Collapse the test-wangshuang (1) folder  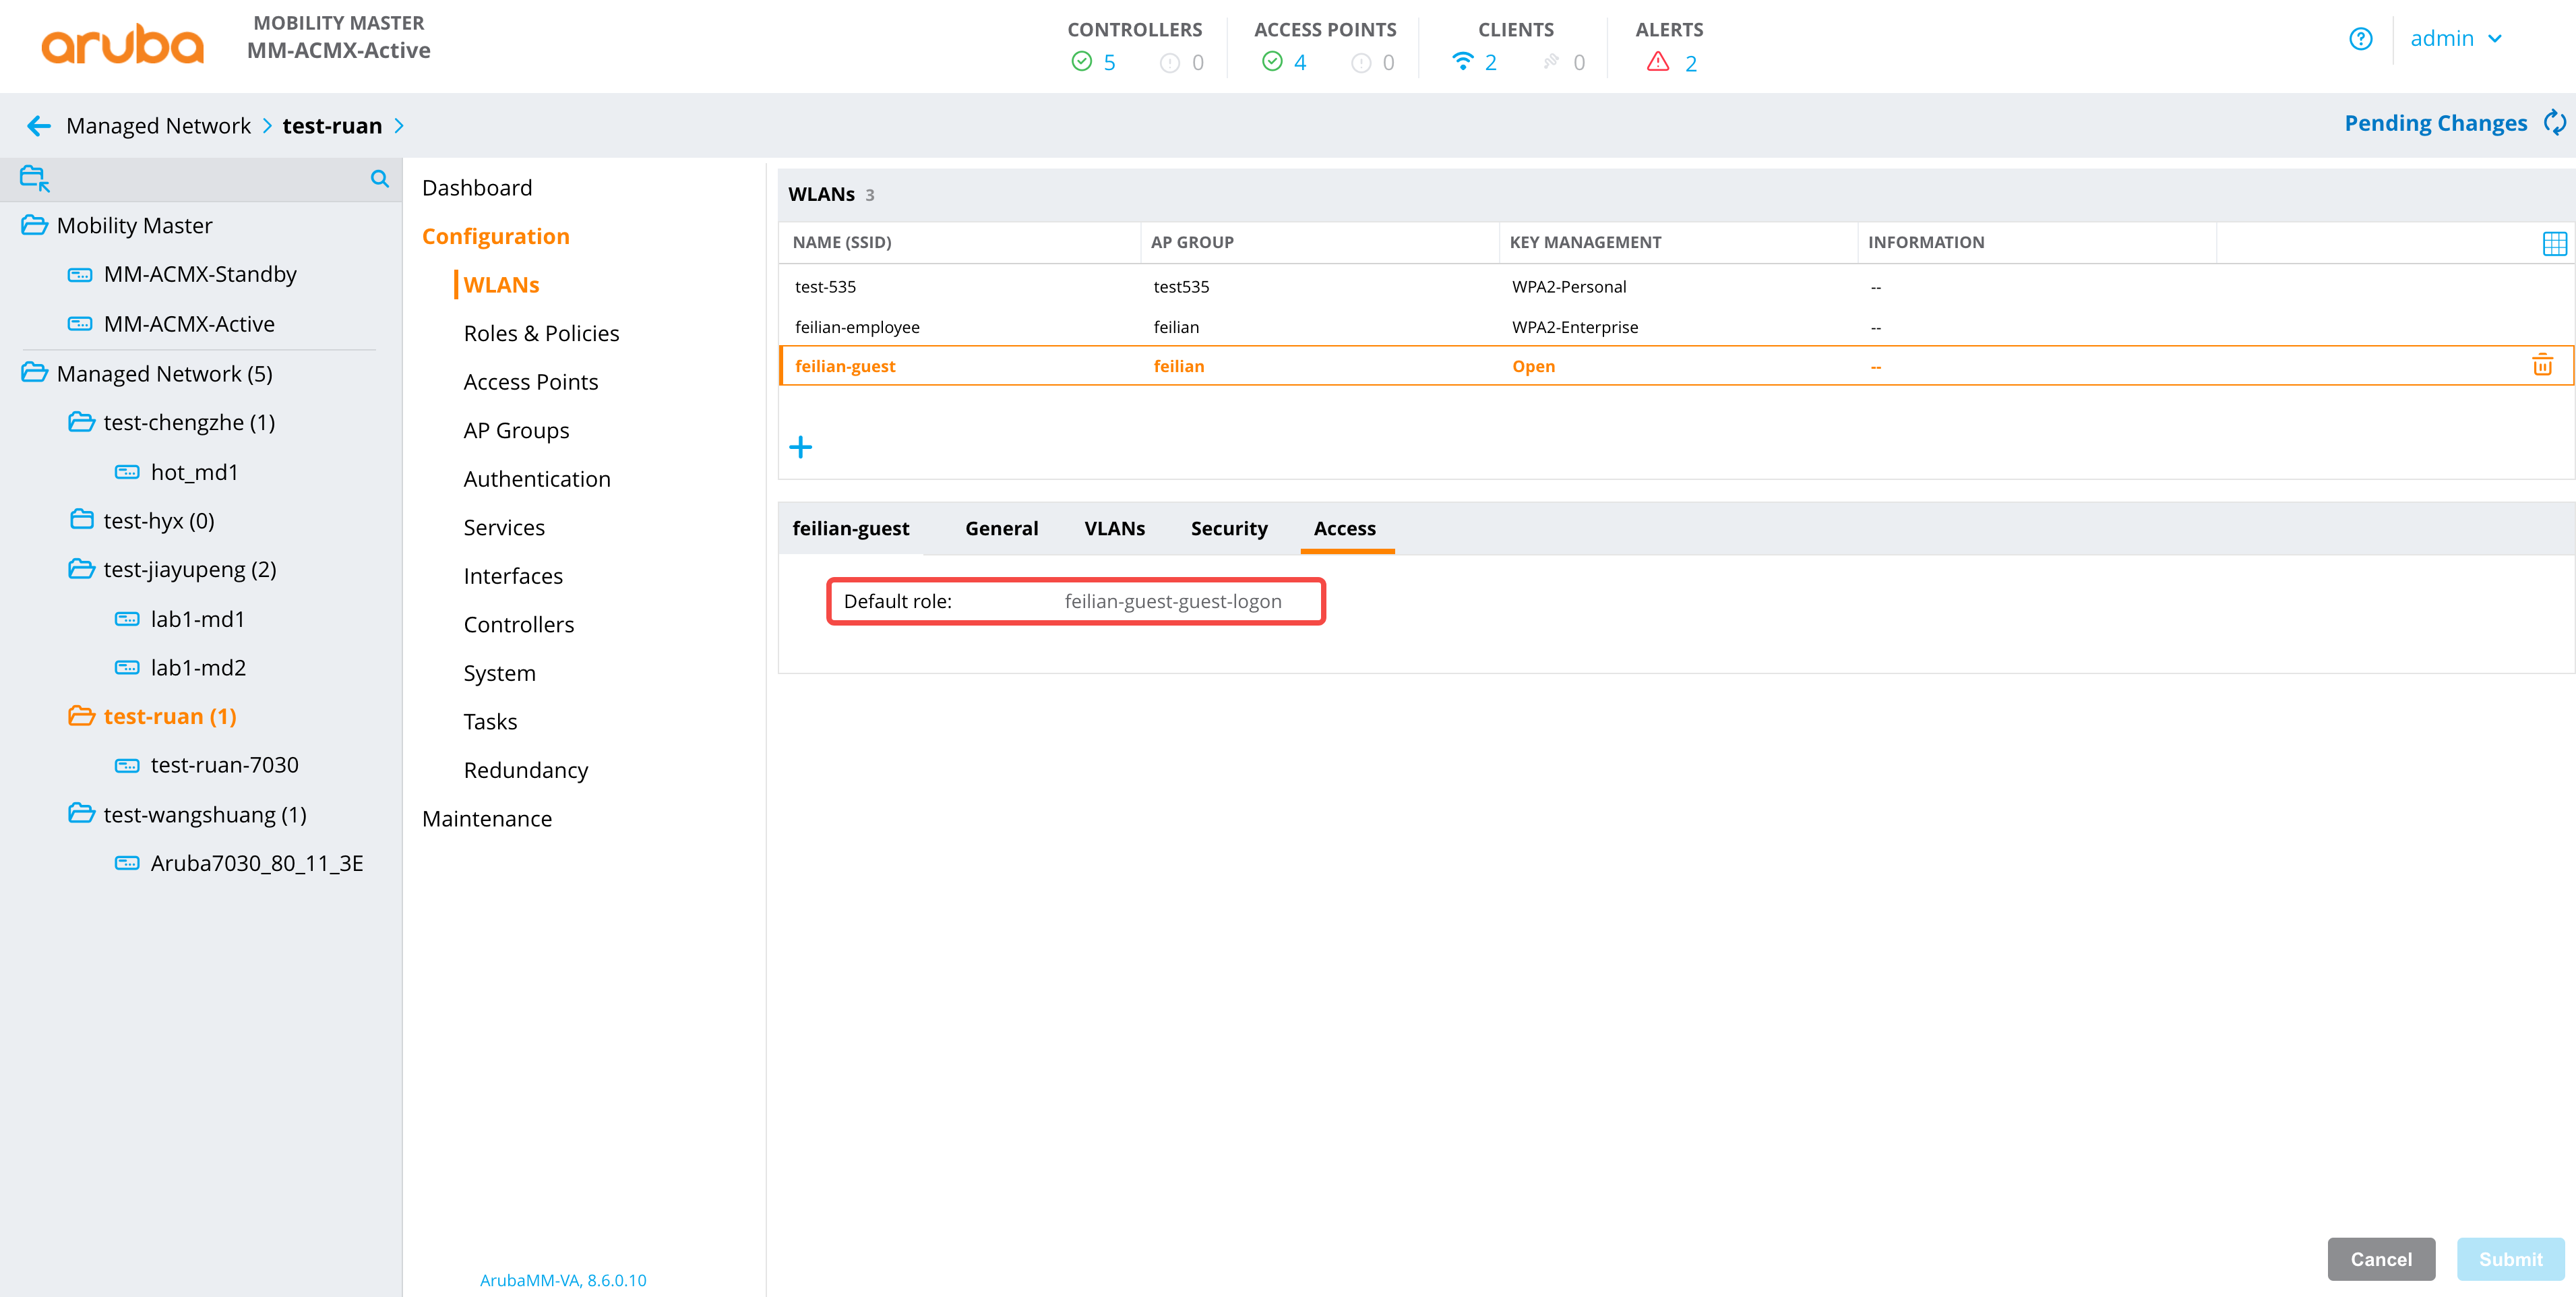click(81, 814)
